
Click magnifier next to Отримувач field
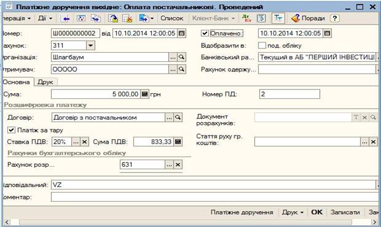pos(181,69)
